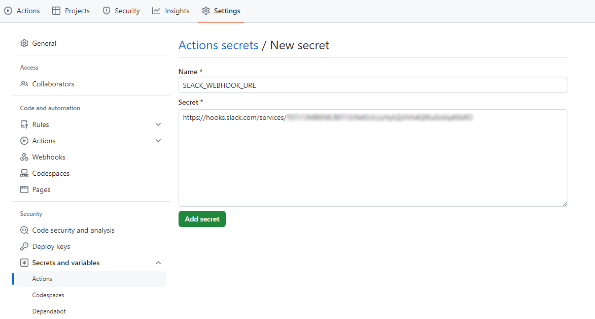Select Codespaces under Secrets and variables
The image size is (595, 319).
pyautogui.click(x=48, y=295)
